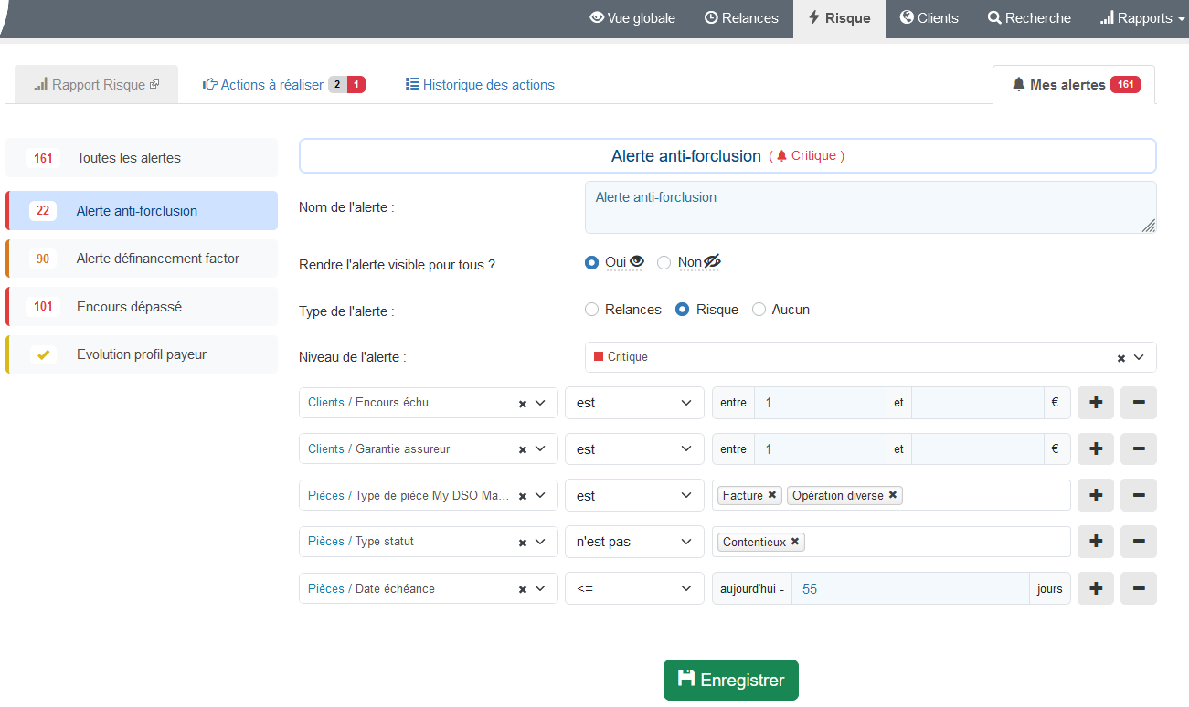Select Evolution profil payeur alert
Image resolution: width=1189 pixels, height=707 pixels.
coord(142,354)
